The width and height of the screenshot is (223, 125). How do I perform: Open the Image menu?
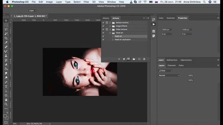tap(49, 2)
